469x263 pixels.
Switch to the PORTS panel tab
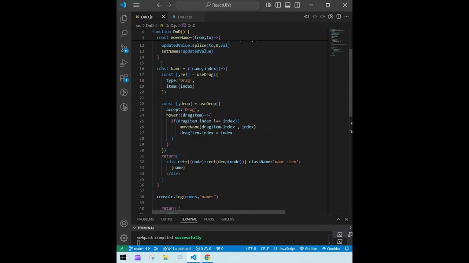[209, 219]
